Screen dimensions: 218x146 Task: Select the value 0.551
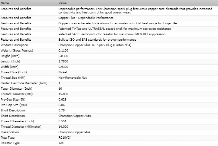(62, 121)
